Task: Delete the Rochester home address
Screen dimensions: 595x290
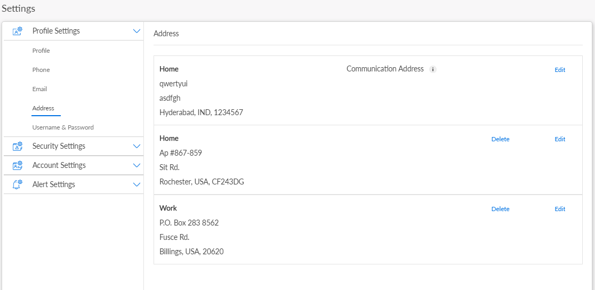Action: 500,139
